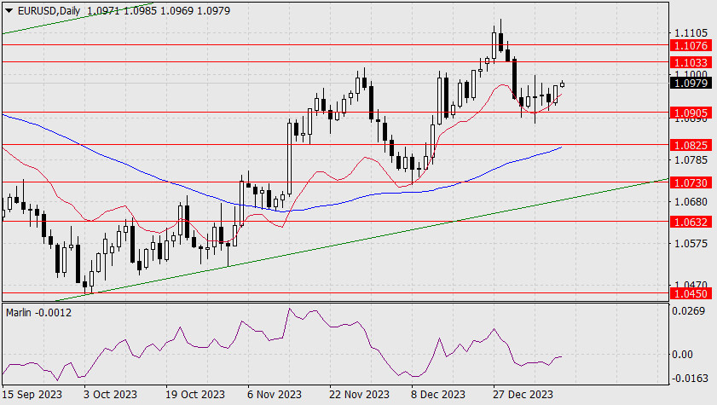
Task: Click the 8 Dec 2023 date label
Action: [x=437, y=394]
